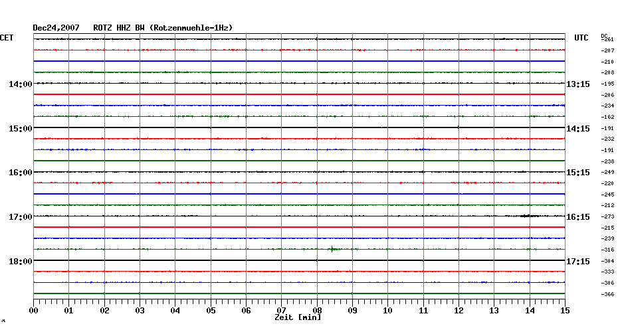Click the DC offset value -215

pyautogui.click(x=607, y=228)
